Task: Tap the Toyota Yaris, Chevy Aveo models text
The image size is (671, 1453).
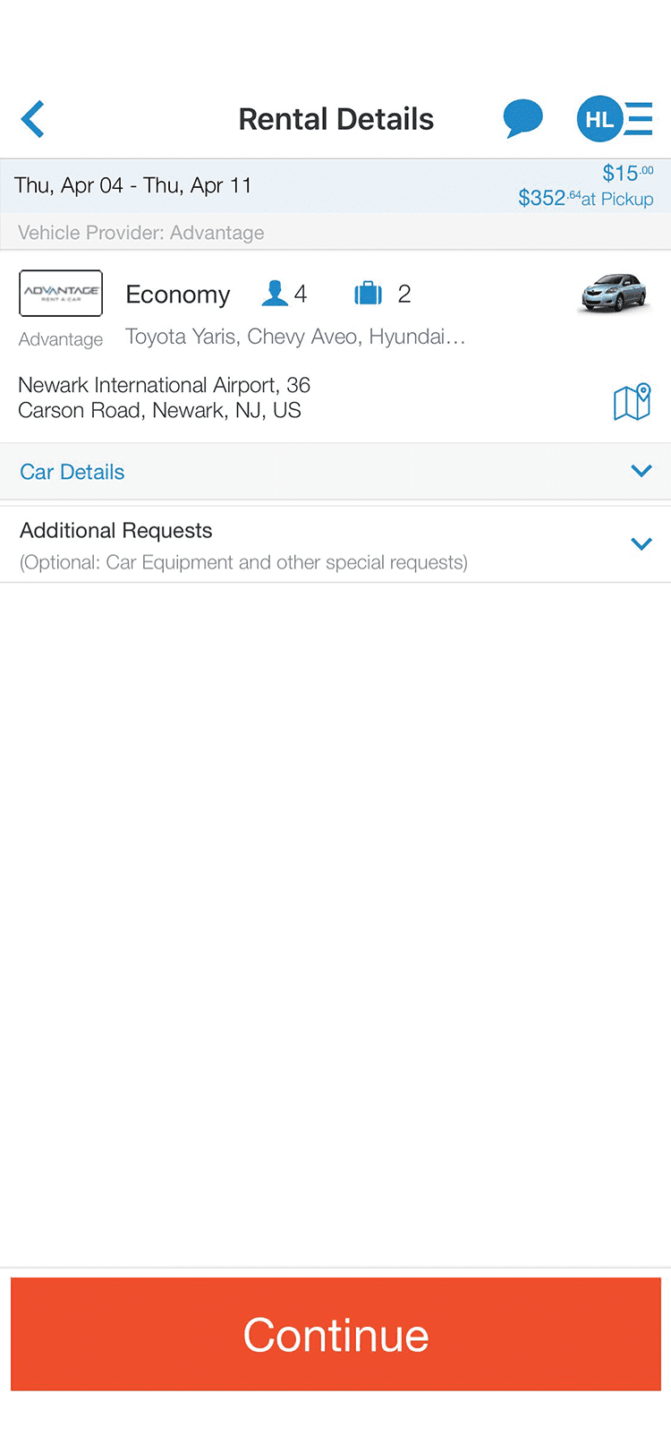Action: tap(295, 337)
